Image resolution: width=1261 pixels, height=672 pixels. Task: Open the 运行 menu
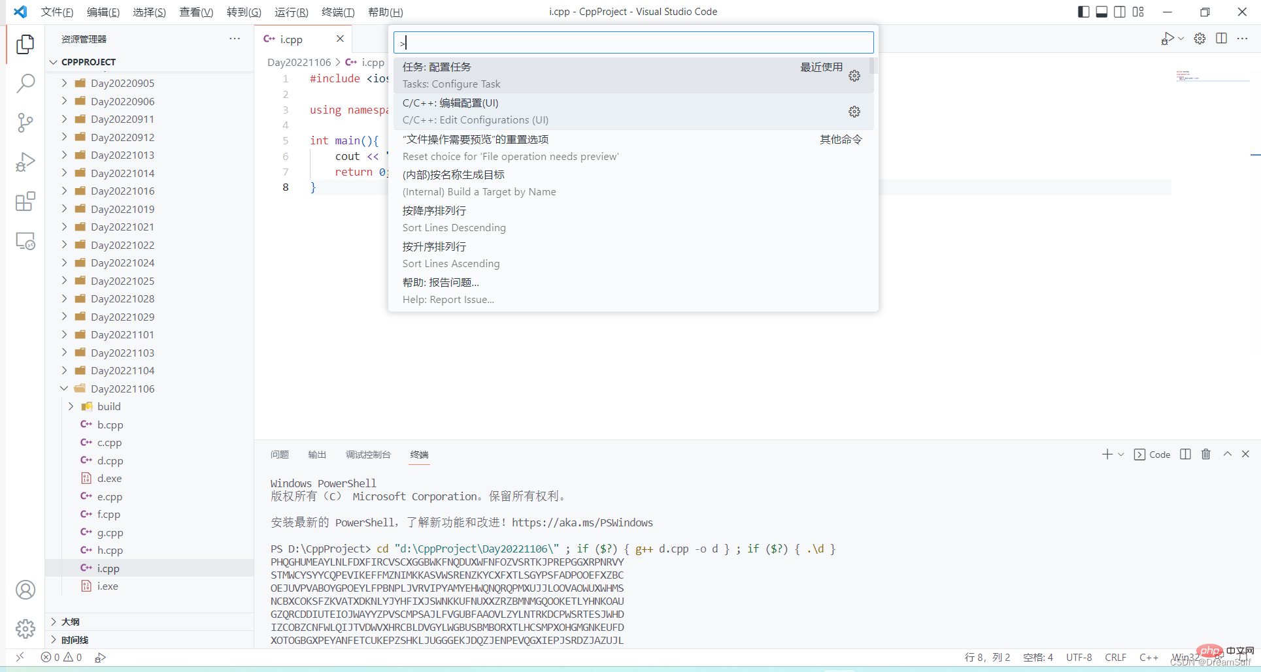click(291, 12)
